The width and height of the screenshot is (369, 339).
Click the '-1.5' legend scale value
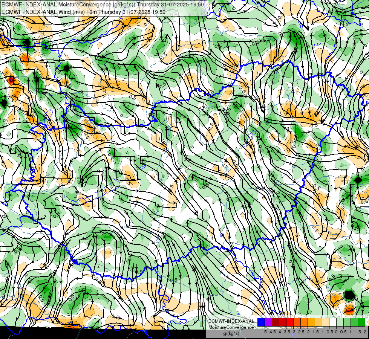(x=314, y=332)
